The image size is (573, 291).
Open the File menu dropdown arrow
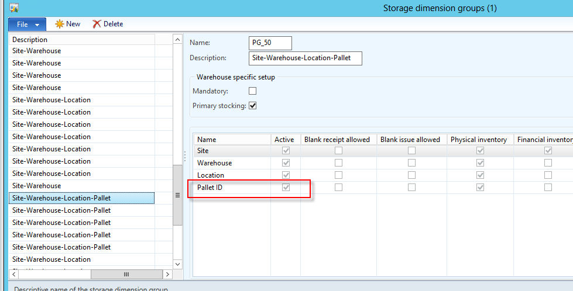[x=37, y=25]
